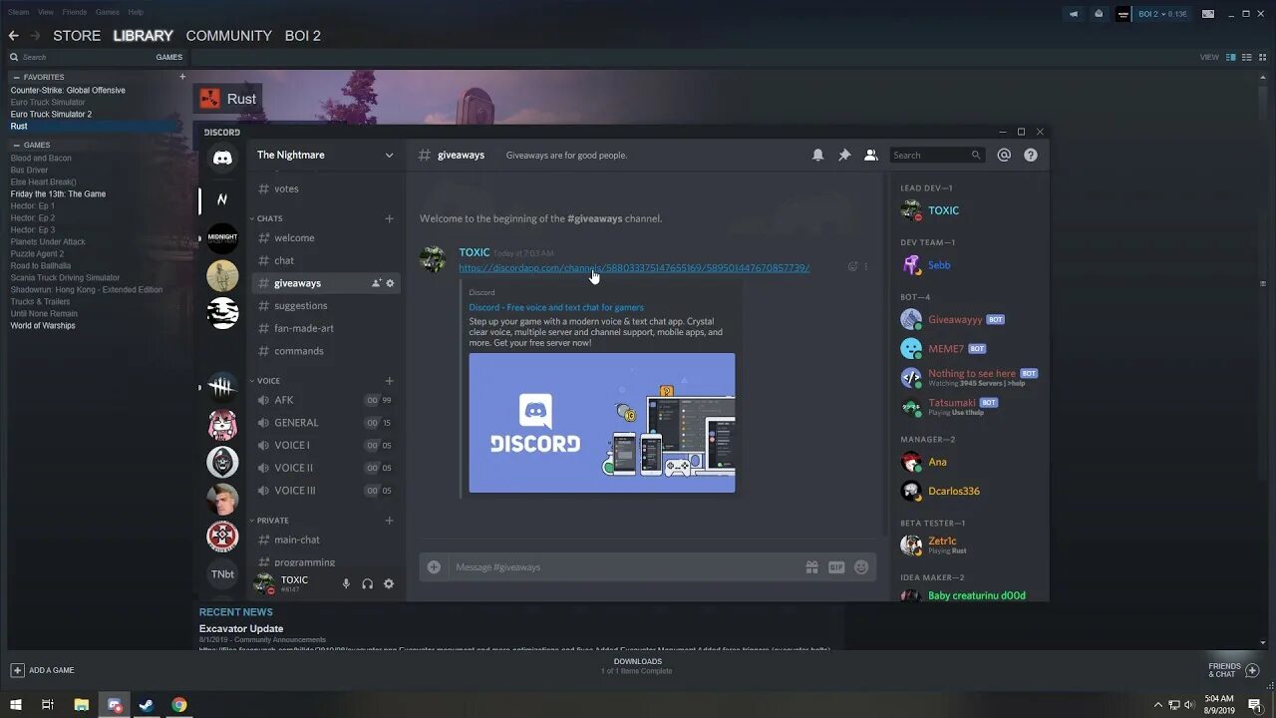Create invite icon on giveaways channel
The image size is (1276, 718).
[x=376, y=283]
